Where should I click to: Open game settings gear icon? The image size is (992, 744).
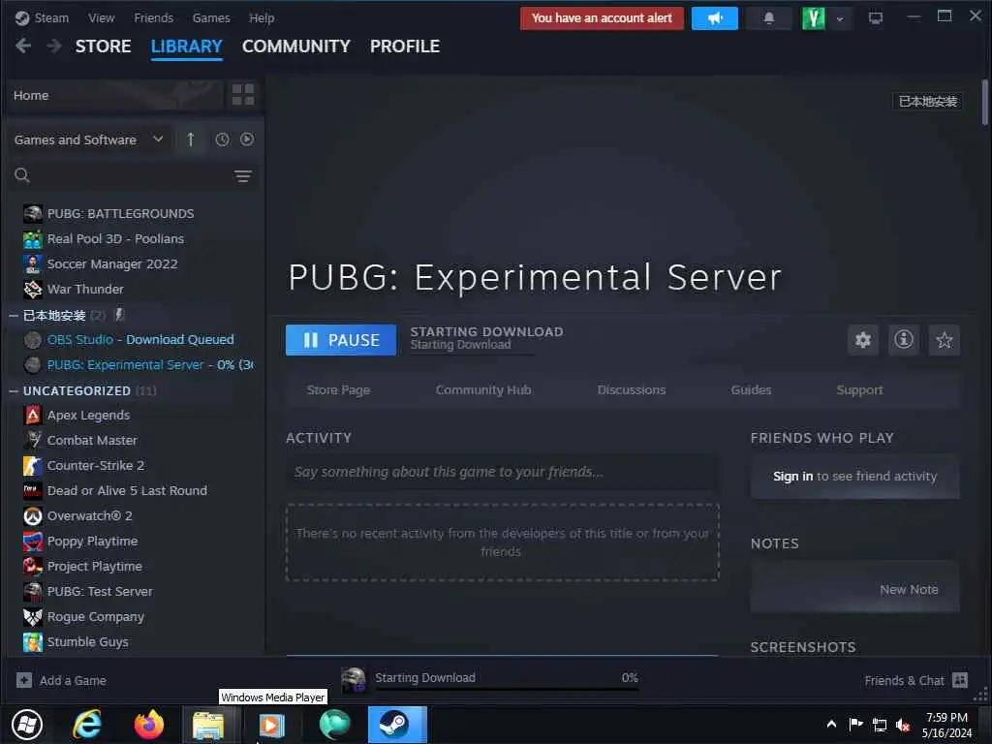(863, 340)
